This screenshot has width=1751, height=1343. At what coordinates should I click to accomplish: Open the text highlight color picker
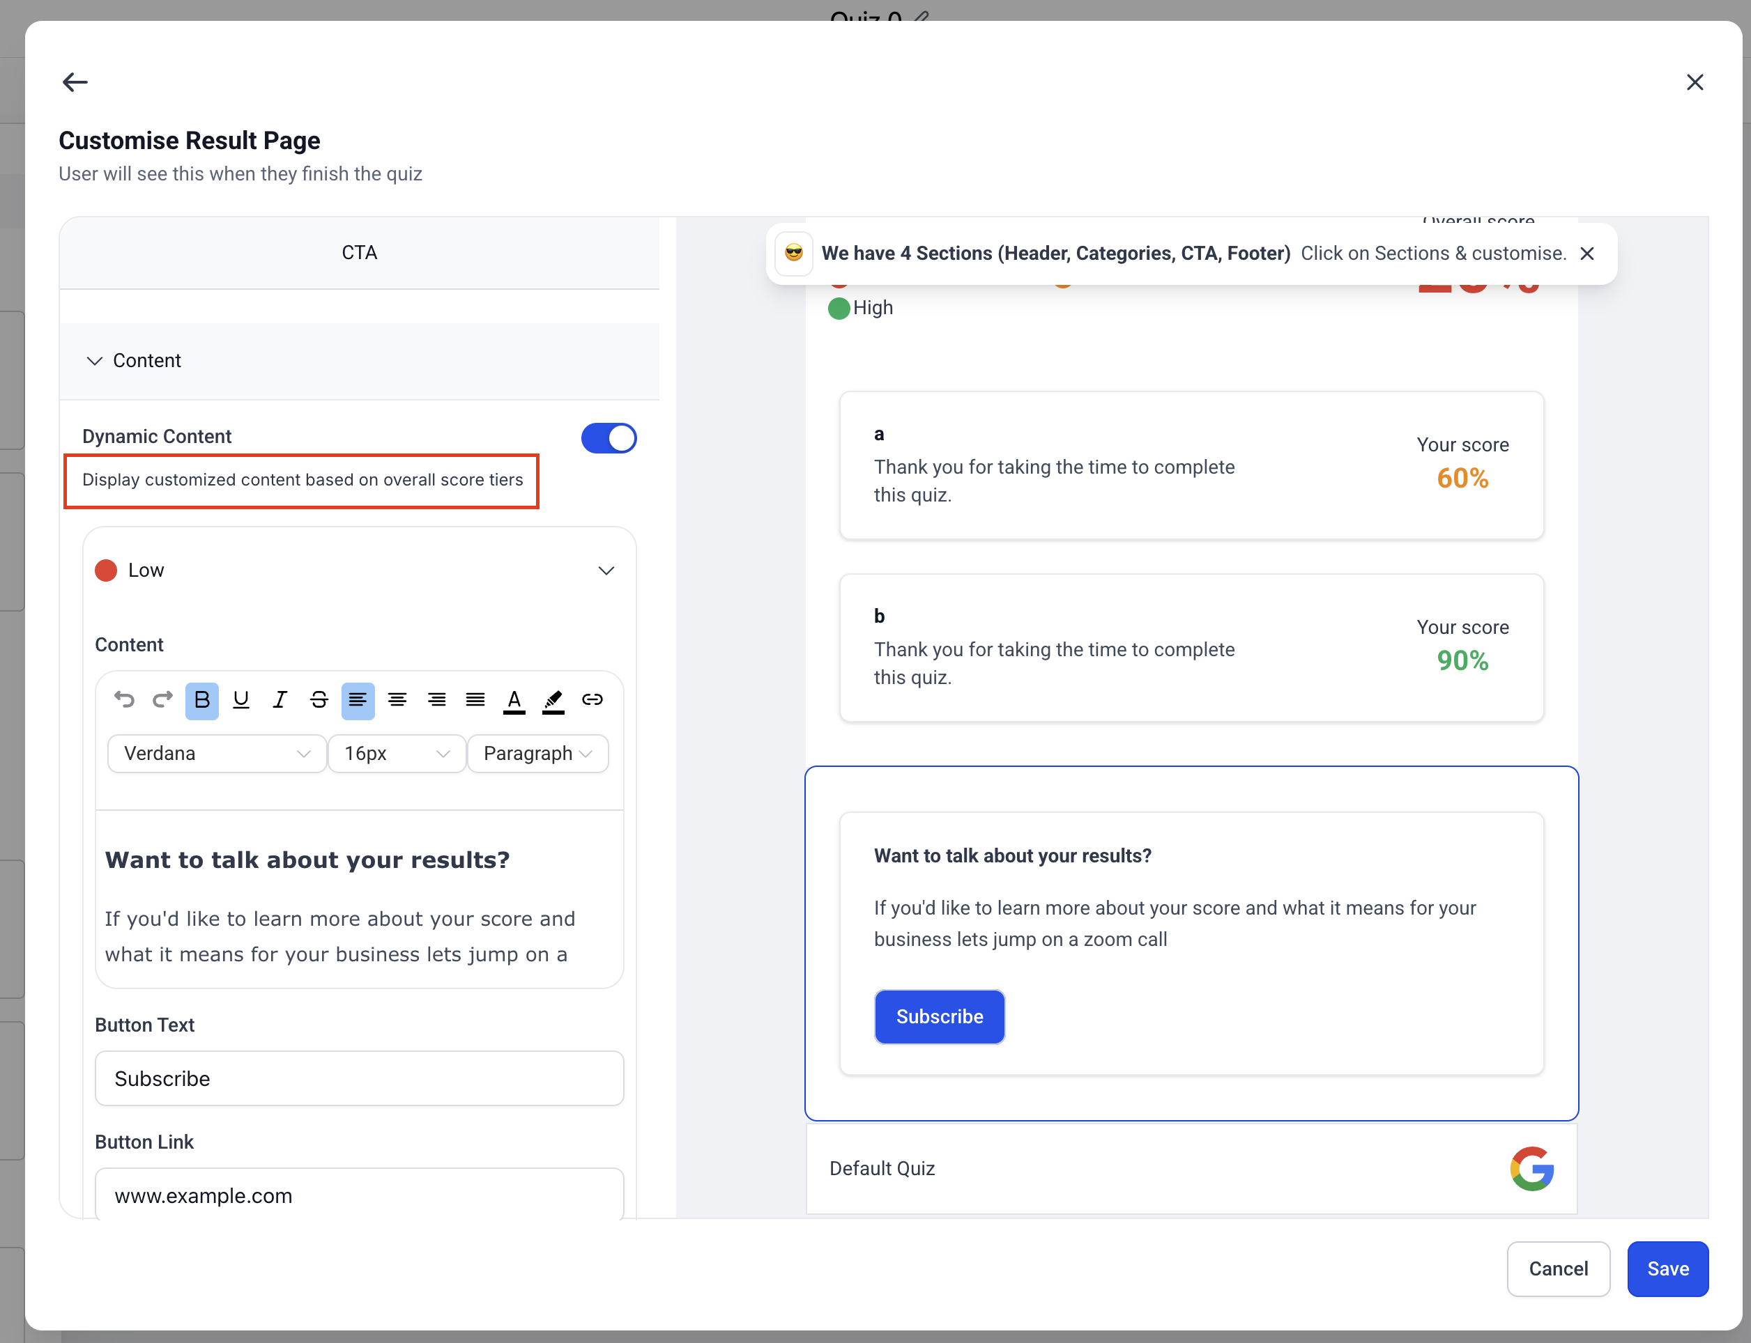pos(553,700)
